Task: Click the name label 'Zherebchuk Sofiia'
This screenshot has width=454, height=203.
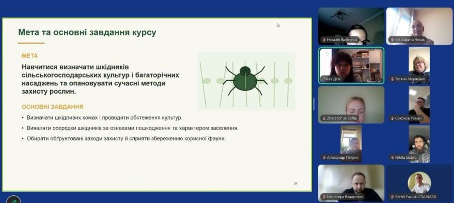Action: coord(341,118)
